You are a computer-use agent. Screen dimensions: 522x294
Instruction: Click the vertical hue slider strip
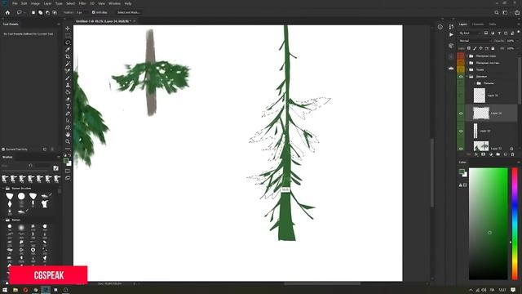tap(515, 223)
